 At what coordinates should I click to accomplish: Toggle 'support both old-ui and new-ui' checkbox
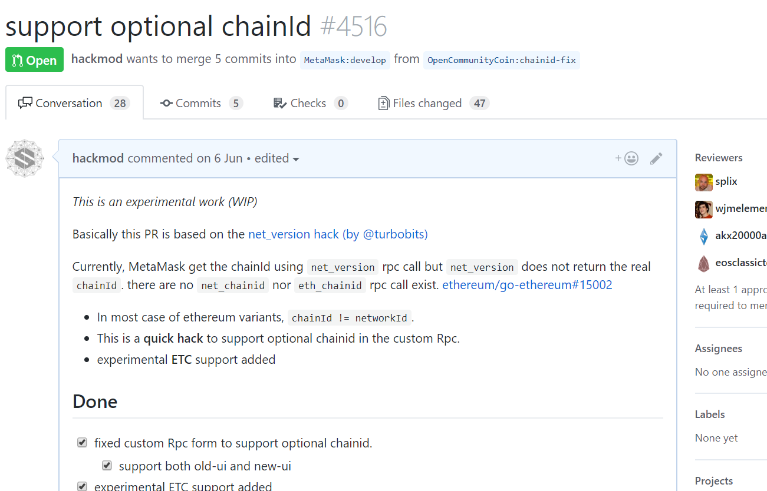pyautogui.click(x=107, y=466)
